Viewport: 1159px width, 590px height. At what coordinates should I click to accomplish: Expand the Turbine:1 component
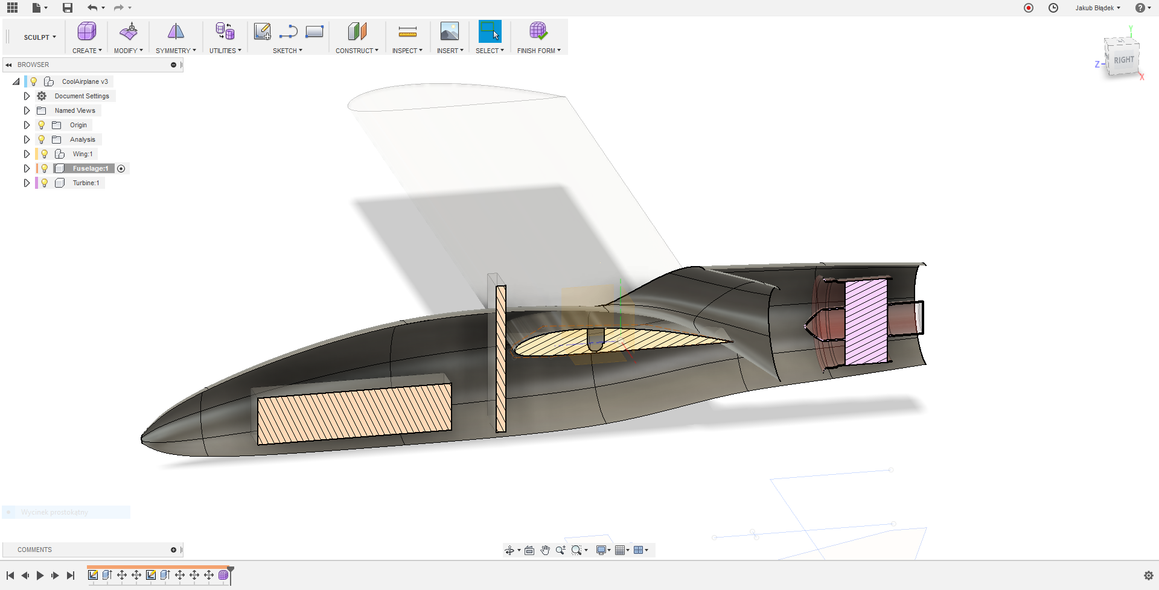click(x=27, y=183)
